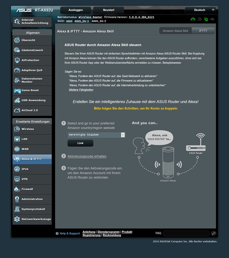Click the Neustart button

(109, 10)
